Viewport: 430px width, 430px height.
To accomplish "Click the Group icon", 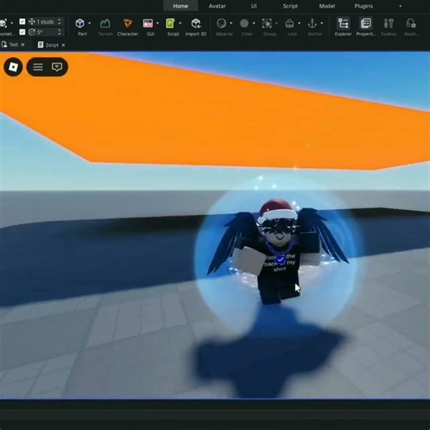I will [x=267, y=23].
